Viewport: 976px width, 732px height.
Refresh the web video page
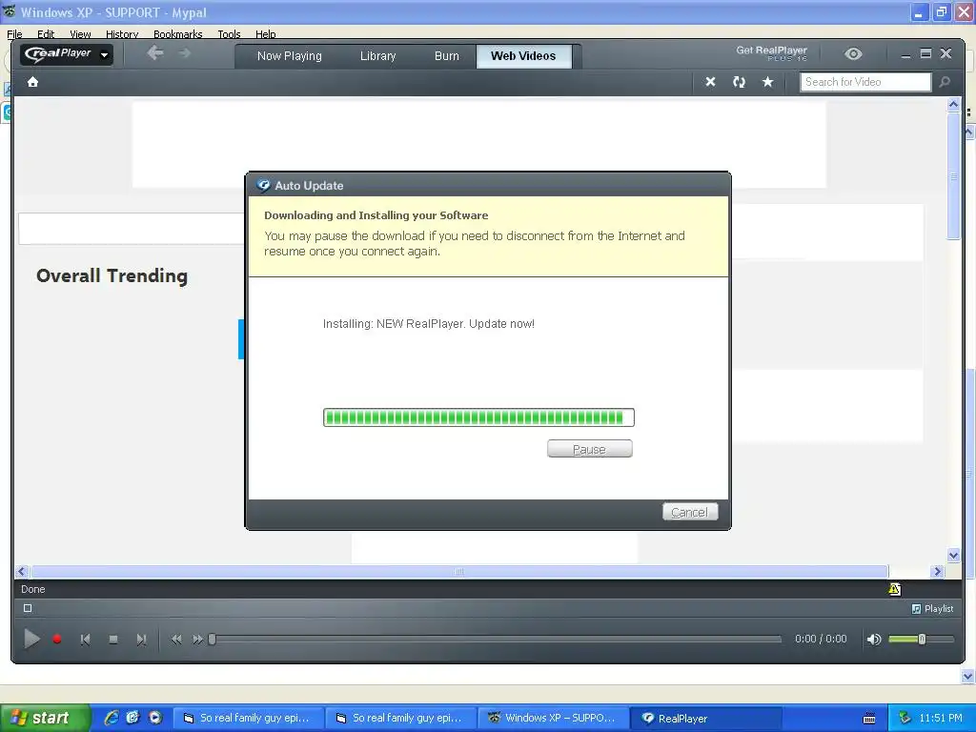(x=739, y=82)
